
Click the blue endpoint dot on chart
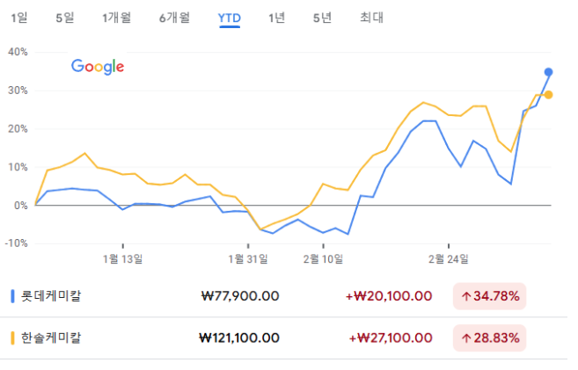548,72
